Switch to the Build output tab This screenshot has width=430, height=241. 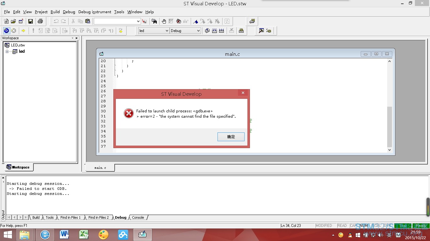click(x=36, y=217)
